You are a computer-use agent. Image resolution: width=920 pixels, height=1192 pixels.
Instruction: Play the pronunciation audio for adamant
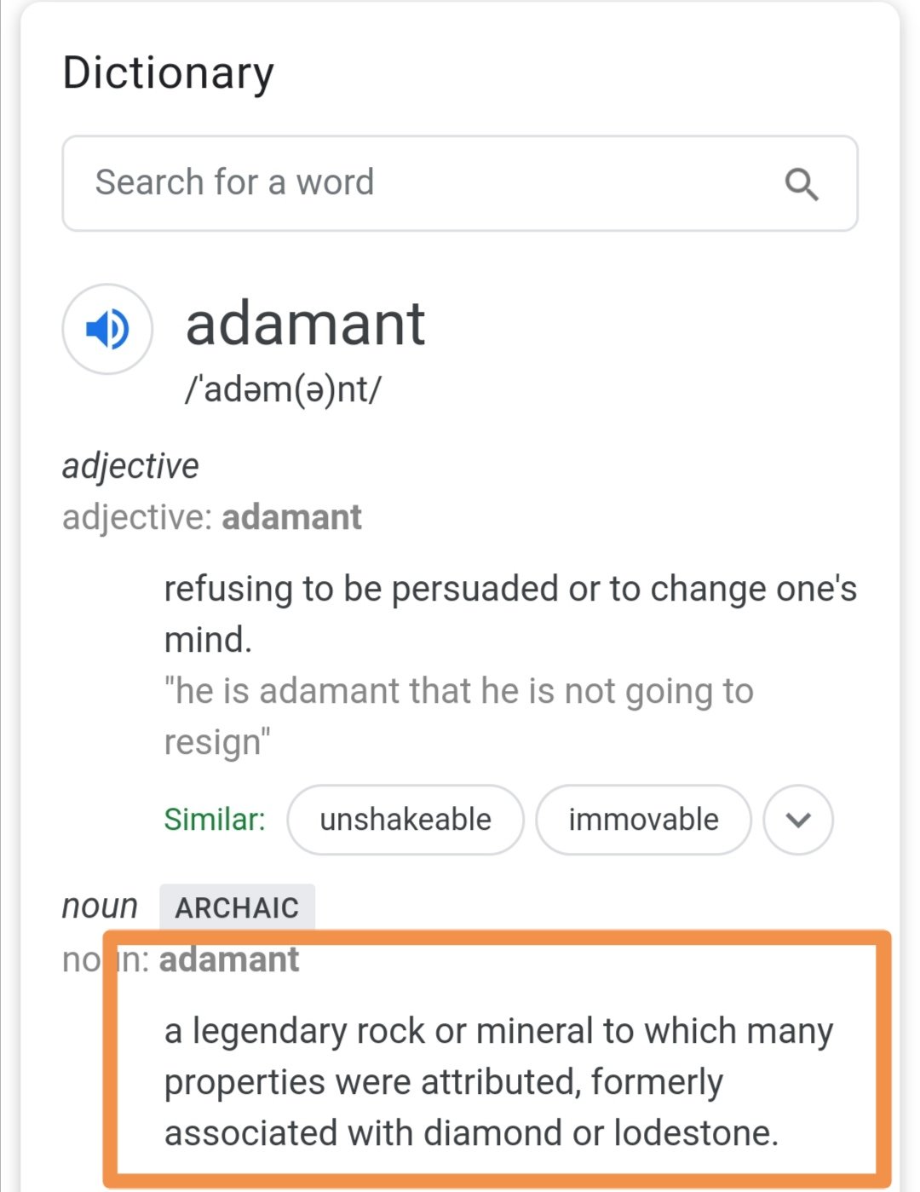coord(107,329)
